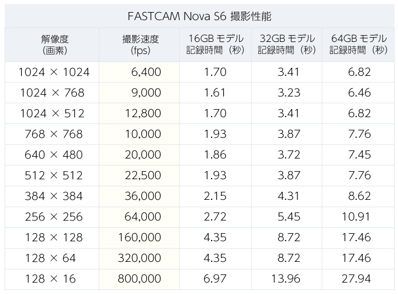Image resolution: width=398 pixels, height=294 pixels.
Task: Click the 20,000 fps speed cell
Action: click(139, 155)
